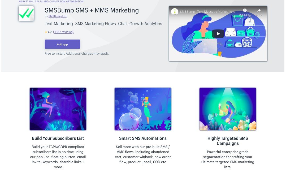Click the Share arrow icon on video
Viewport: 286px width, 173px height.
259,10
